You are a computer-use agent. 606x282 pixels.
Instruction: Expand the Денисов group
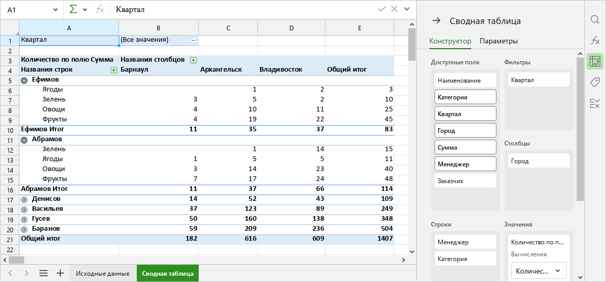[x=24, y=199]
